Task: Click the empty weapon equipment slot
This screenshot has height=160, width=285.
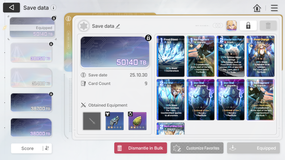Action: 92,121
